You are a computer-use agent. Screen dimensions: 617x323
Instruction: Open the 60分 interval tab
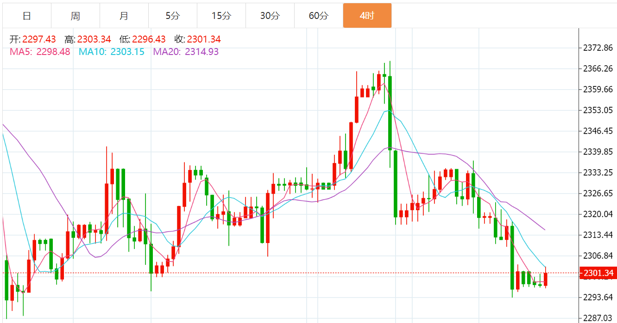[319, 16]
